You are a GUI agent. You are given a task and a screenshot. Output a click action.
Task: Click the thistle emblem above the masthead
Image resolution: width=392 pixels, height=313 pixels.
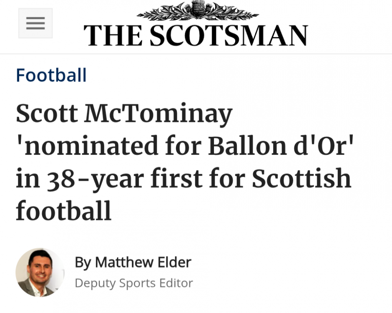(x=198, y=10)
